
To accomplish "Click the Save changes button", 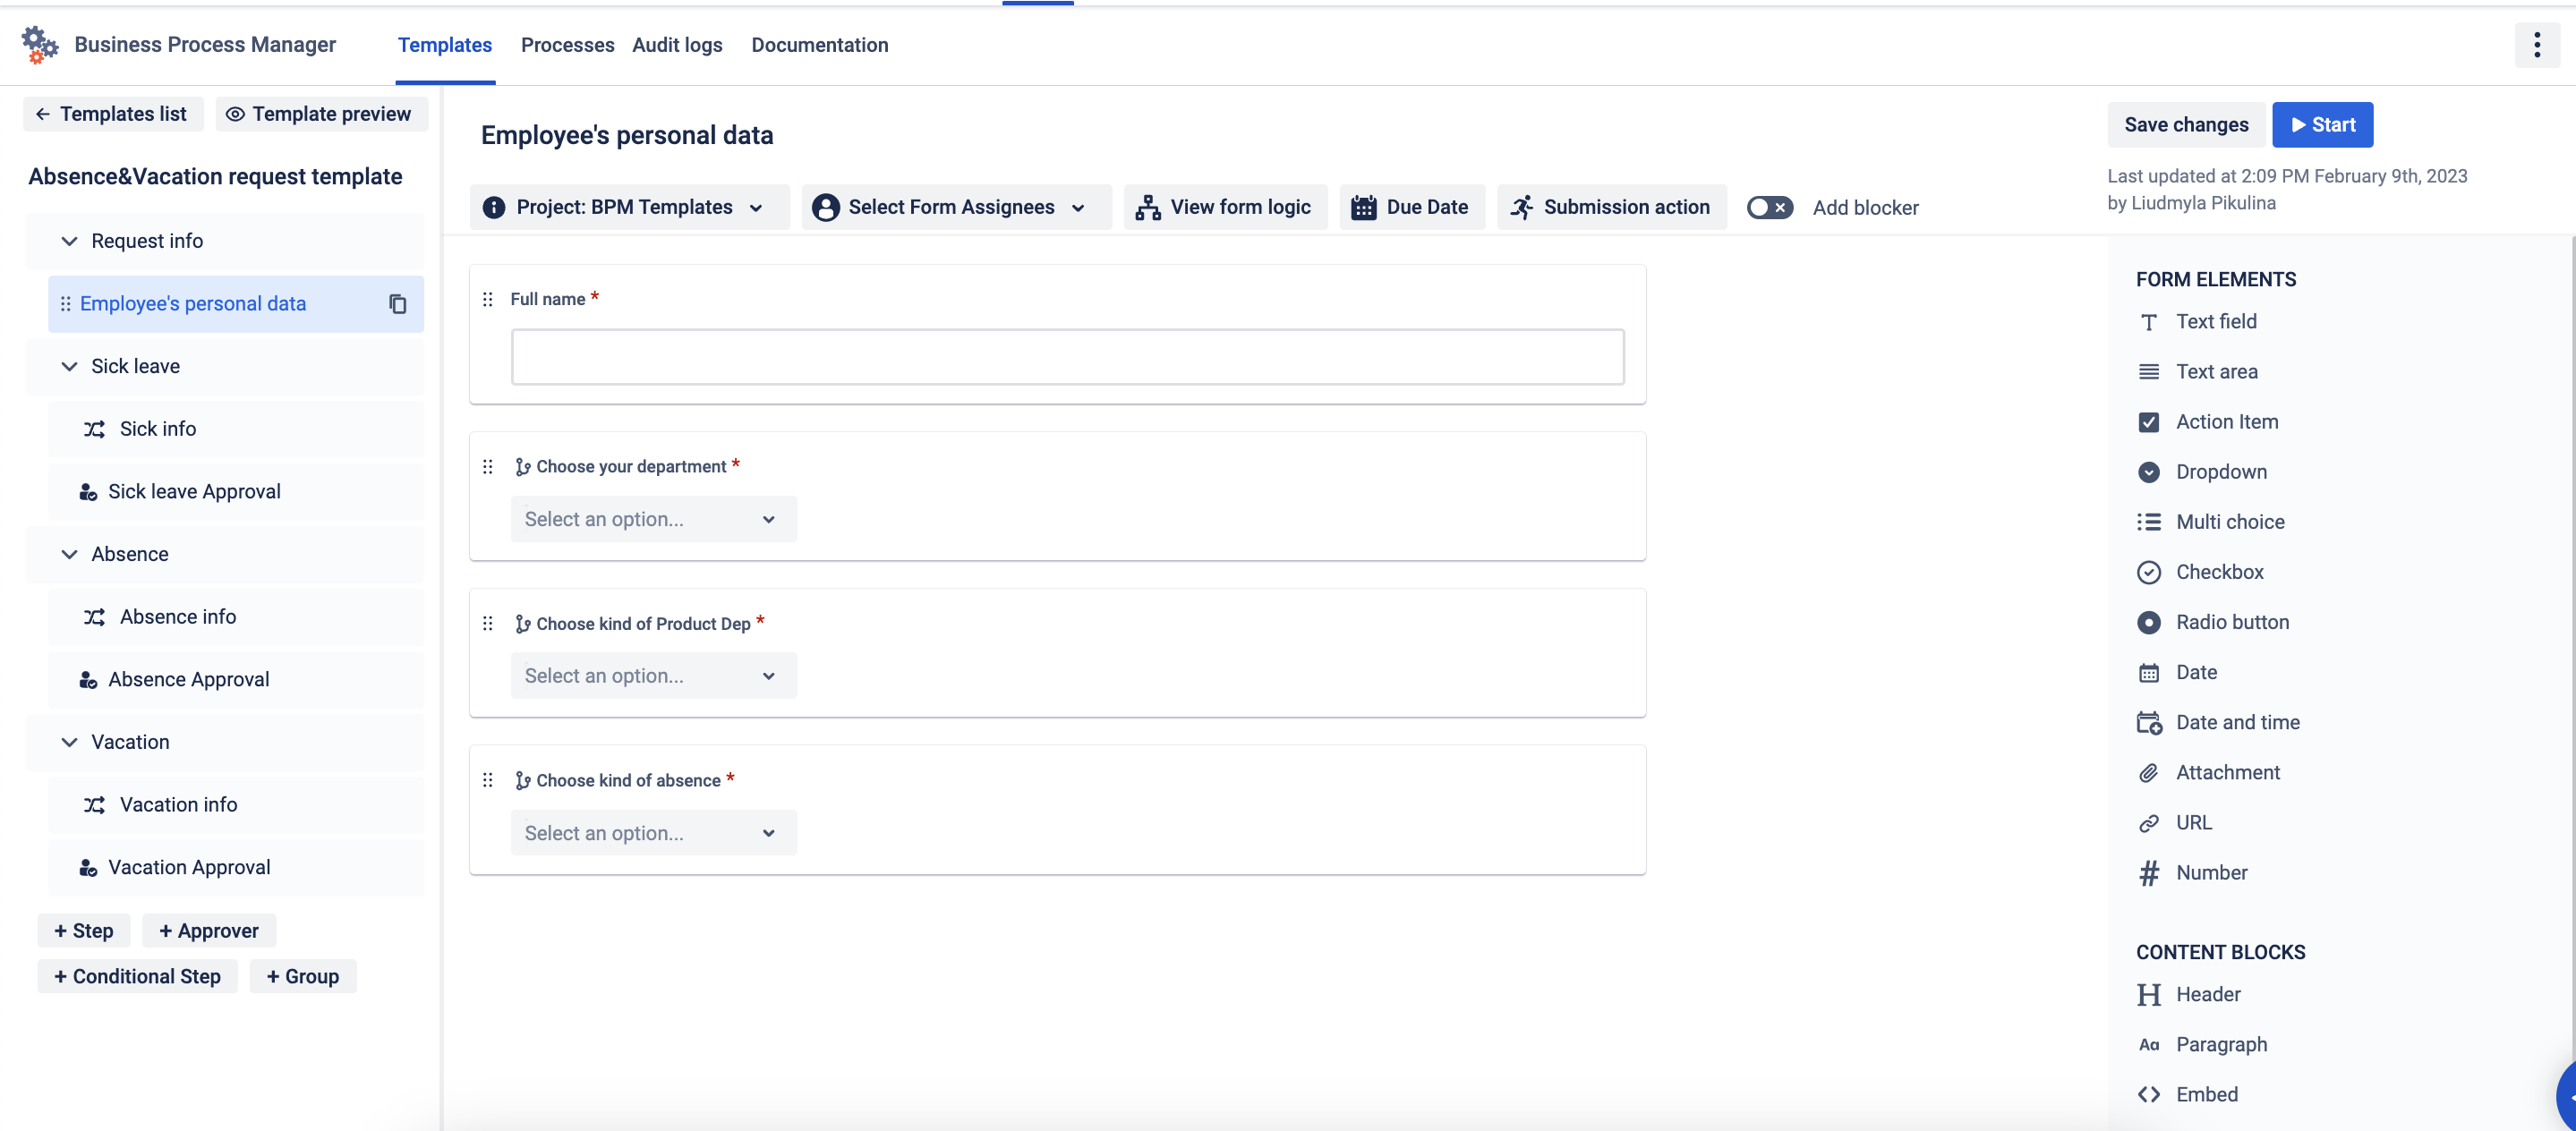I will pos(2185,125).
